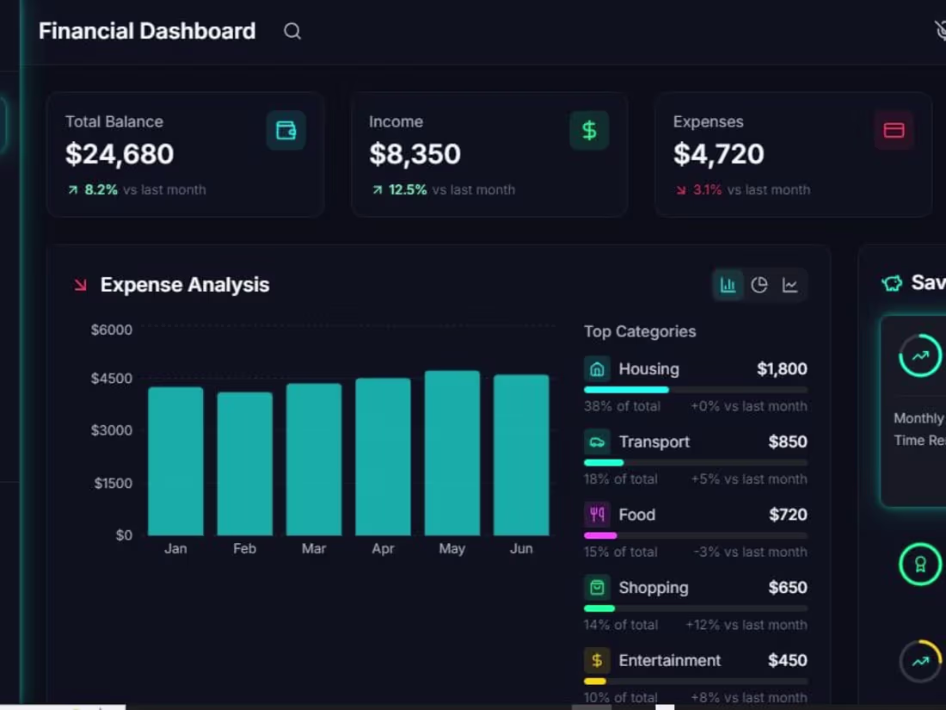Click Top Categories section label
946x710 pixels.
click(x=639, y=331)
